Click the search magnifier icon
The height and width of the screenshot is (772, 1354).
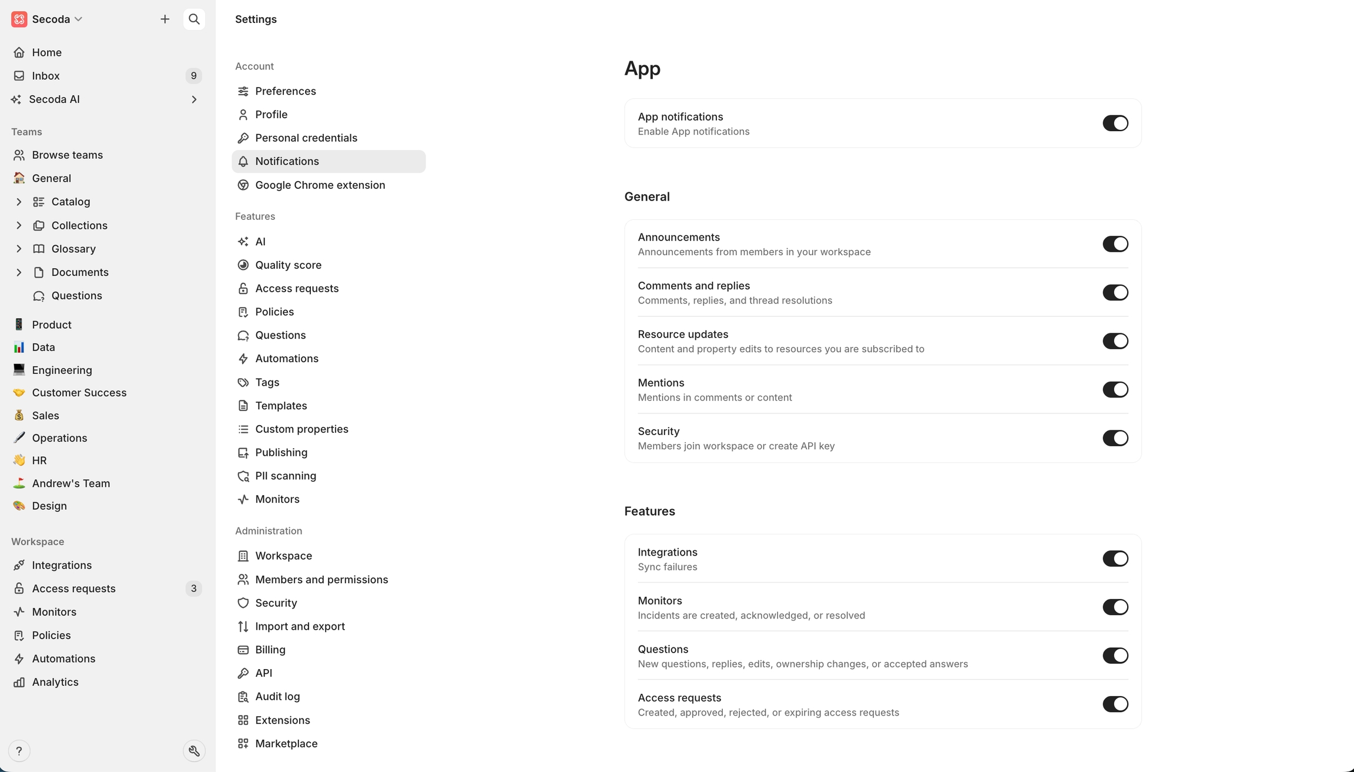click(x=194, y=19)
